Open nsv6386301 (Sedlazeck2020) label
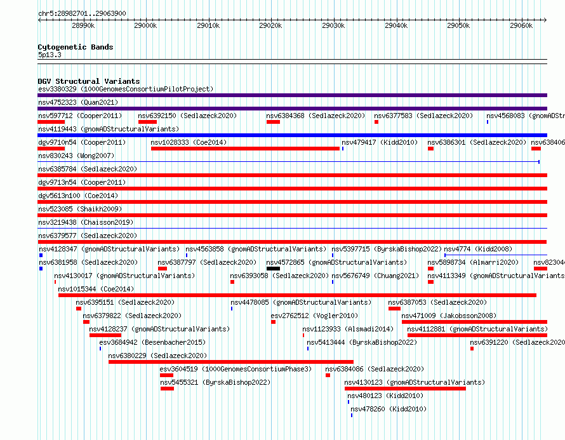This screenshot has width=565, height=440. [477, 142]
